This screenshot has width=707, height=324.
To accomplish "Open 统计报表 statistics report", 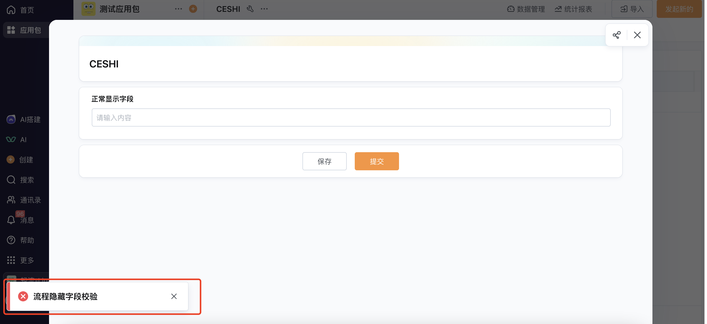I will point(573,9).
